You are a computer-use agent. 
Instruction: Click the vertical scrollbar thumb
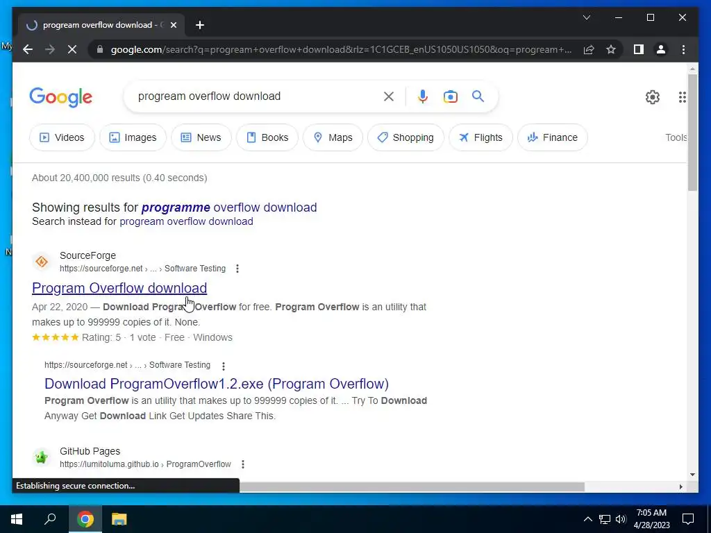[x=692, y=131]
